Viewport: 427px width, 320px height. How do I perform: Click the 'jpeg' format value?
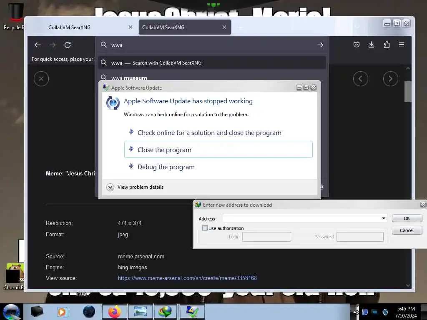[123, 235]
